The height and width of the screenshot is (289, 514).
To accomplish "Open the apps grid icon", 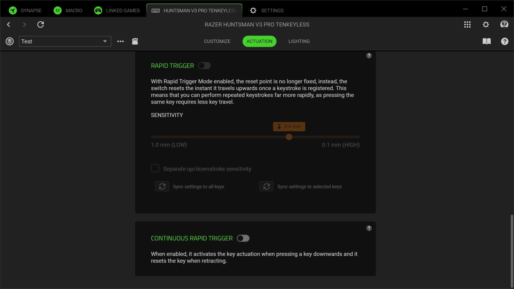I will click(x=467, y=24).
